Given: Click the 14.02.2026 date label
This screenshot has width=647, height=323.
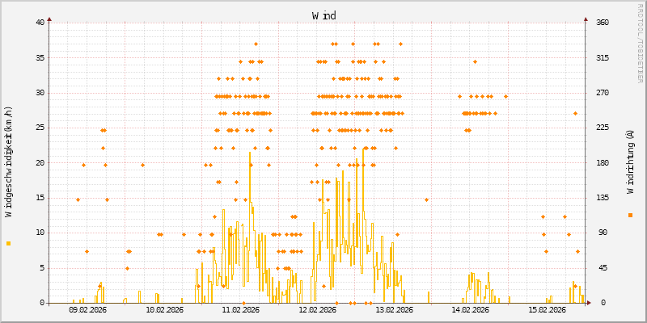Looking at the screenshot, I should click(471, 310).
